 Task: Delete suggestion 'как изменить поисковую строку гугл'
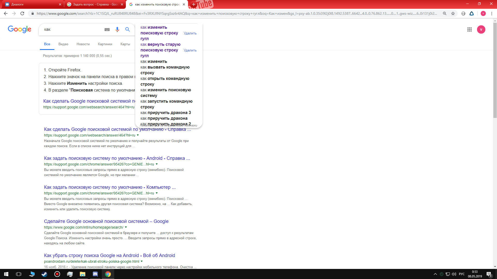190,33
